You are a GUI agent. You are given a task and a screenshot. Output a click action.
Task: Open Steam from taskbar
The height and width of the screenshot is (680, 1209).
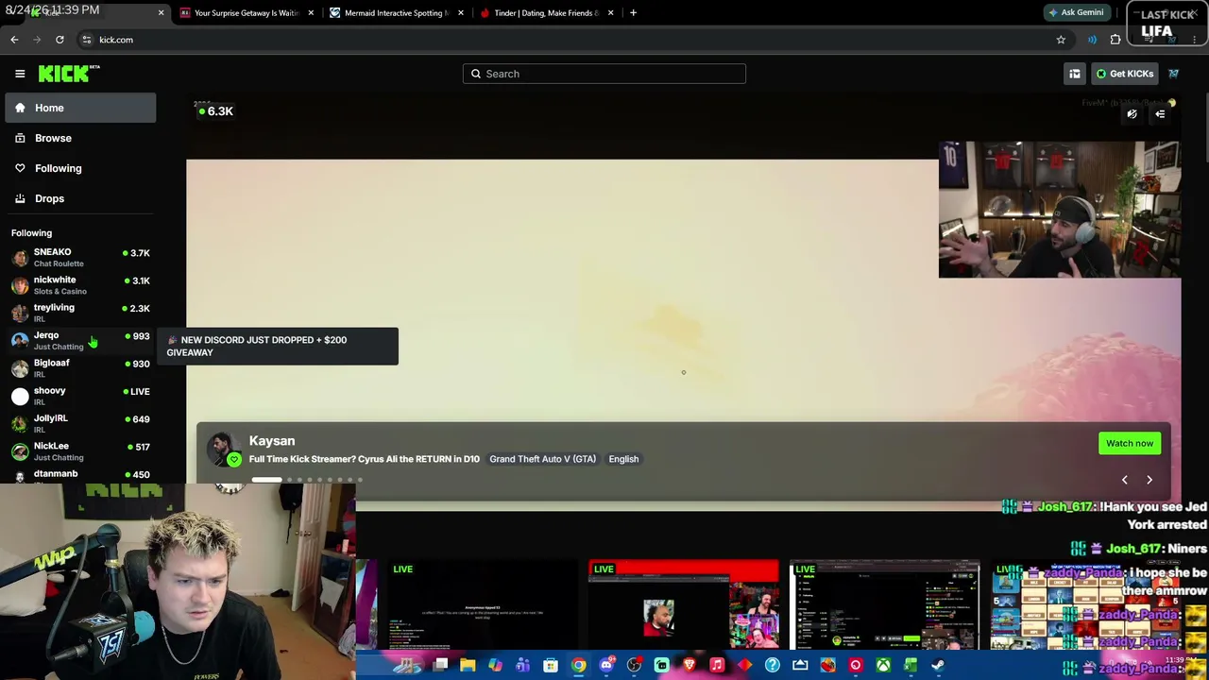[938, 666]
